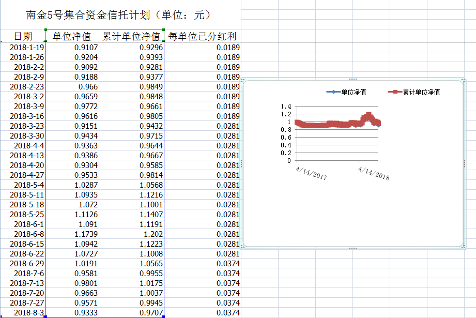Select dividend cell in 2018-8-3 row
476x318 pixels.
[x=203, y=312]
